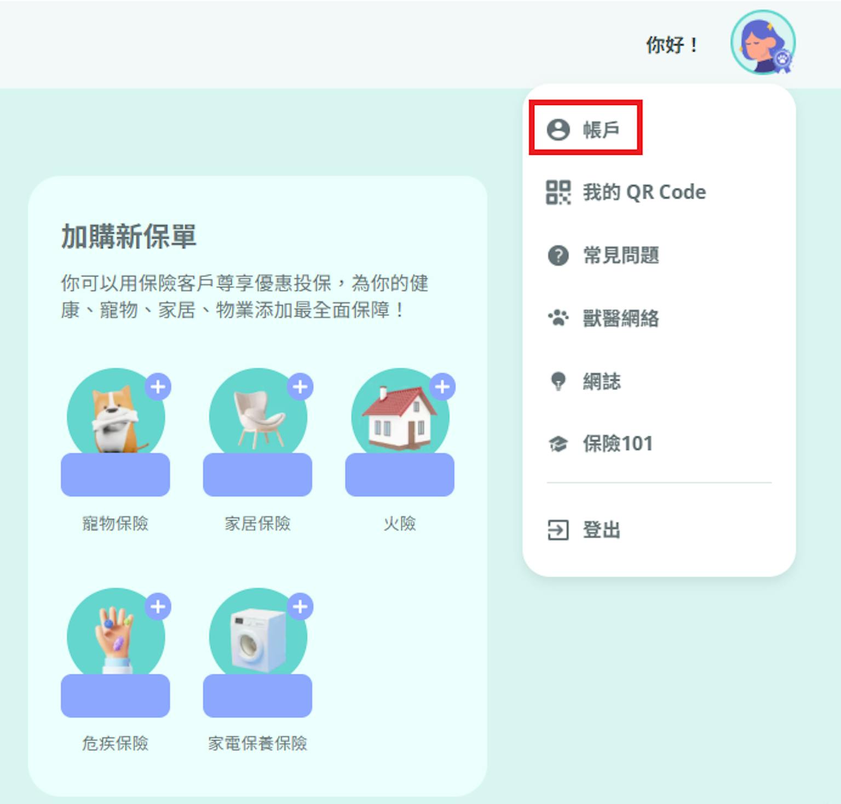Click the house fire insurance thumbnail
Image resolution: width=841 pixels, height=804 pixels.
click(400, 417)
